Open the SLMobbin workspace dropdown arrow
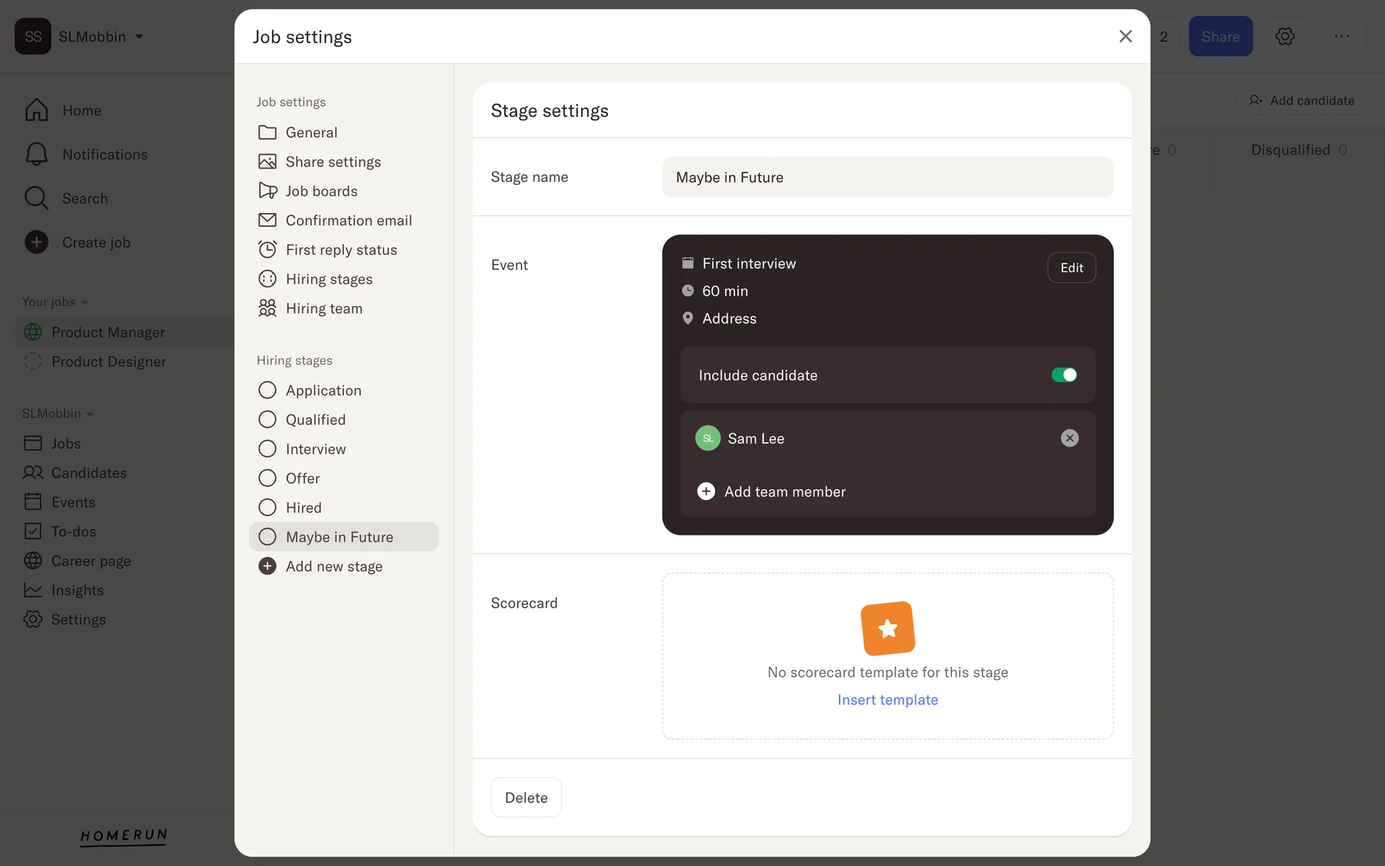 coord(139,36)
